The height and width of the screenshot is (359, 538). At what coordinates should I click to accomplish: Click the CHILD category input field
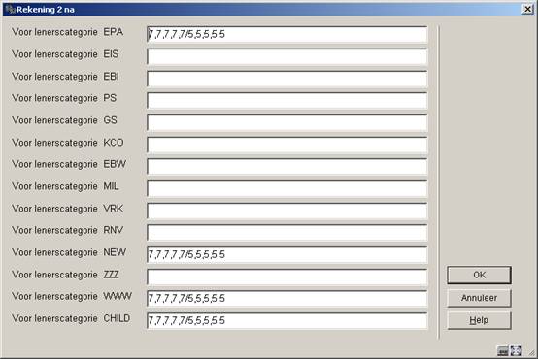point(287,321)
